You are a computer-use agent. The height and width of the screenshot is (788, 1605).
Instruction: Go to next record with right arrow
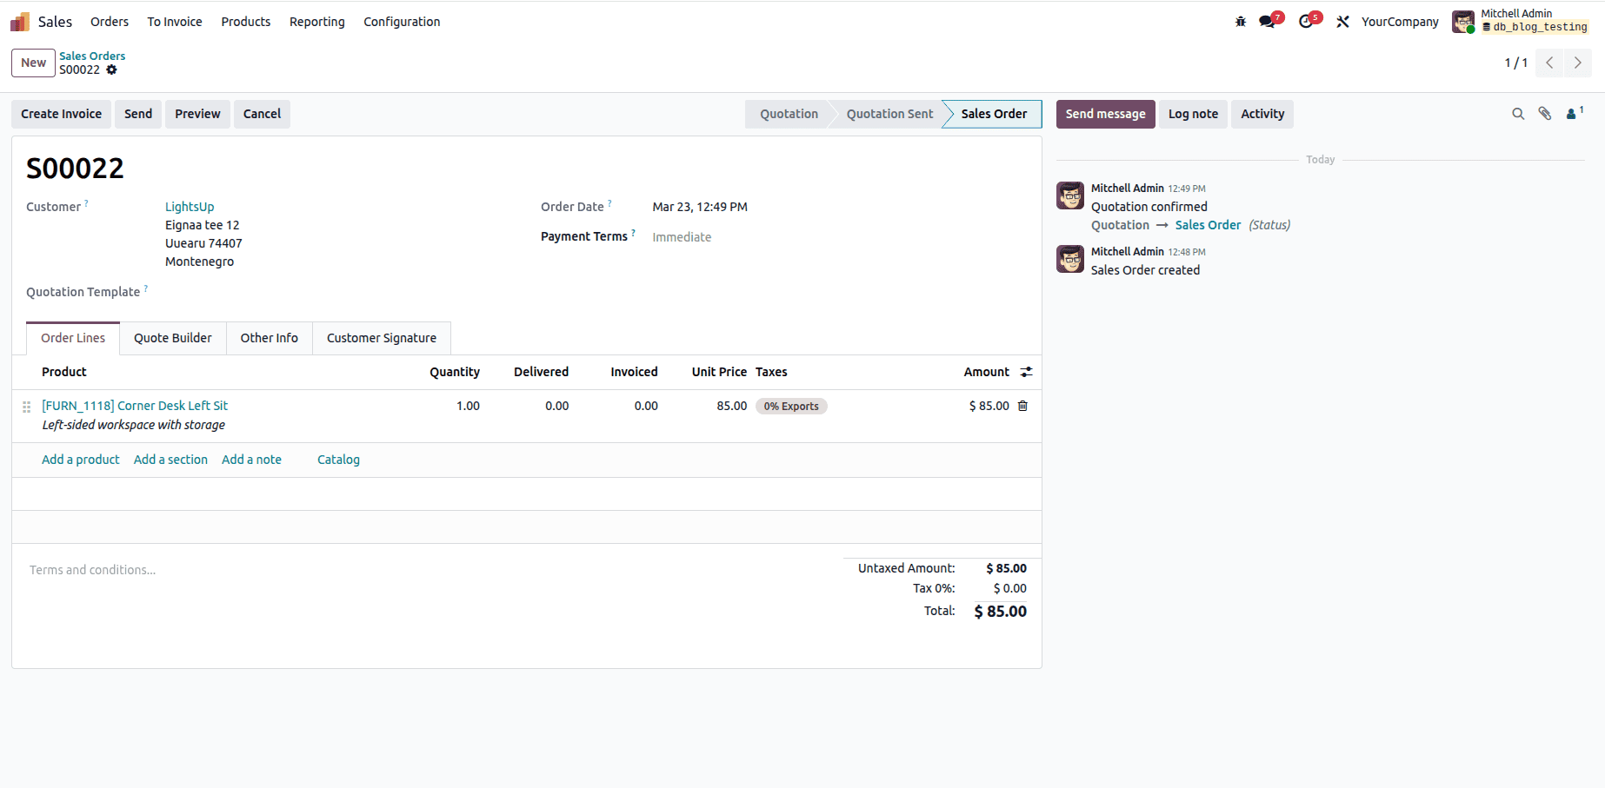click(x=1578, y=63)
